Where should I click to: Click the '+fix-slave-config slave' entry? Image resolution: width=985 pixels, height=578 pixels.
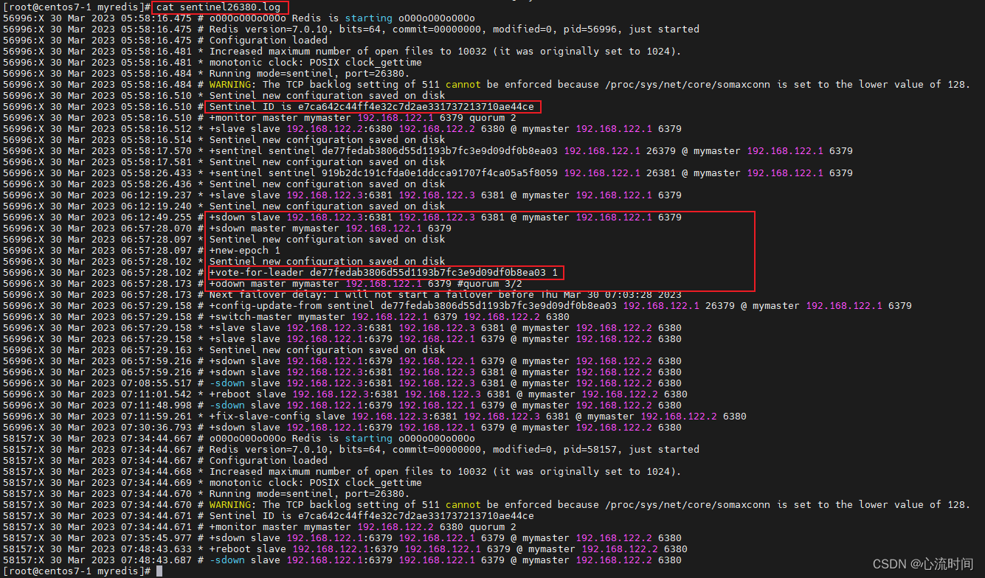tap(477, 417)
